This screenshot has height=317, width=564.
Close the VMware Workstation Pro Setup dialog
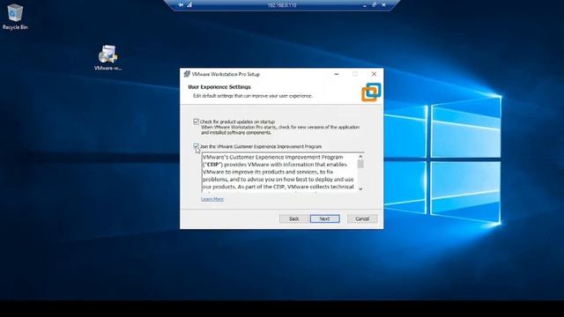(x=374, y=74)
